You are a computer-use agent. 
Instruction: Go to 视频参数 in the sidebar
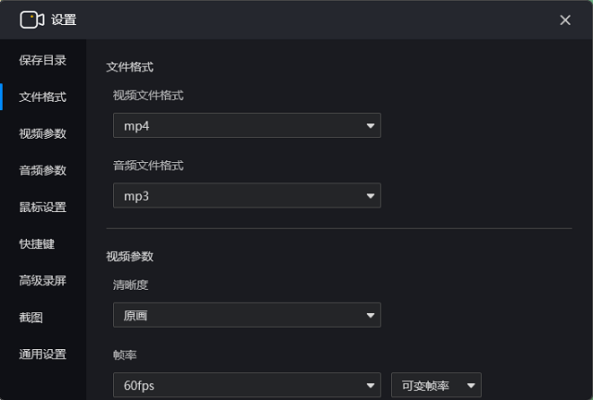point(43,133)
